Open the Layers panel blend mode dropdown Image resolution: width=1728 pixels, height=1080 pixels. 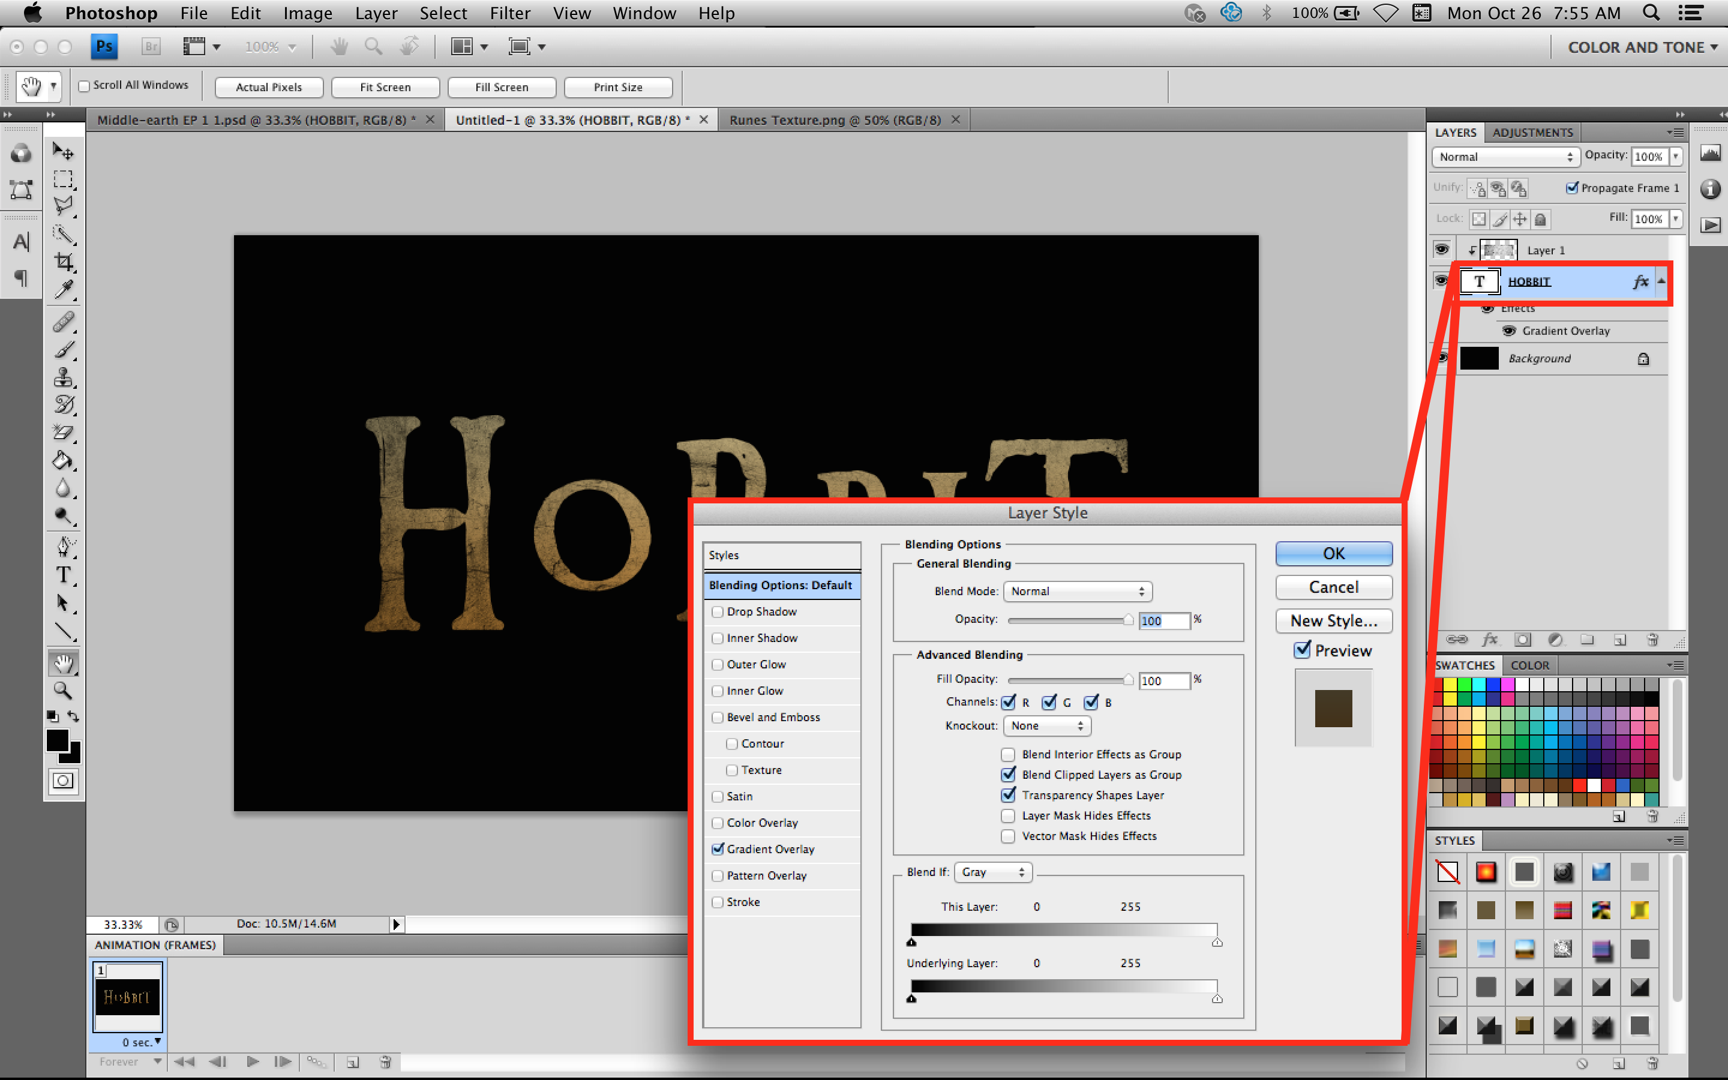tap(1505, 157)
